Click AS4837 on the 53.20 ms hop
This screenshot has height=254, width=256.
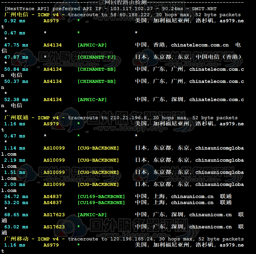tap(53, 203)
